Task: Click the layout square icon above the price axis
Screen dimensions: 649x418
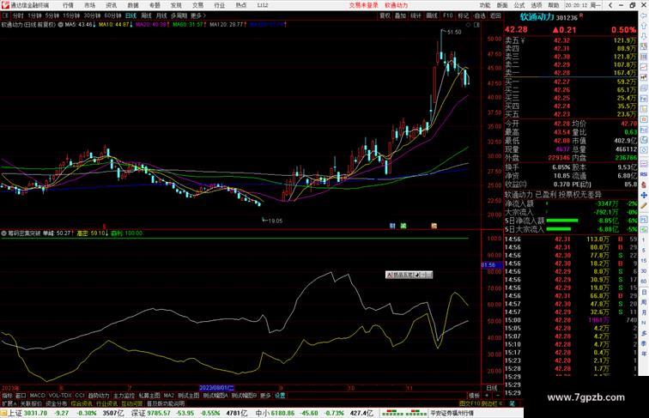Action: 476,25
